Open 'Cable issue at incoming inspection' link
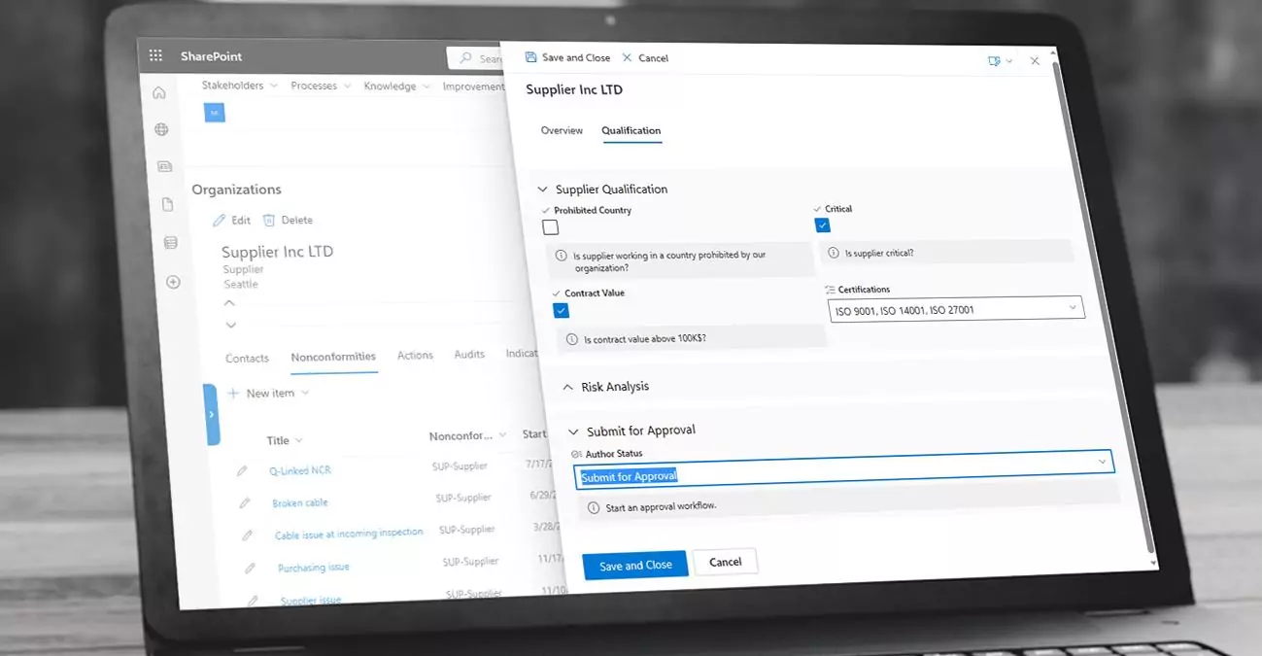This screenshot has width=1262, height=656. [x=349, y=534]
